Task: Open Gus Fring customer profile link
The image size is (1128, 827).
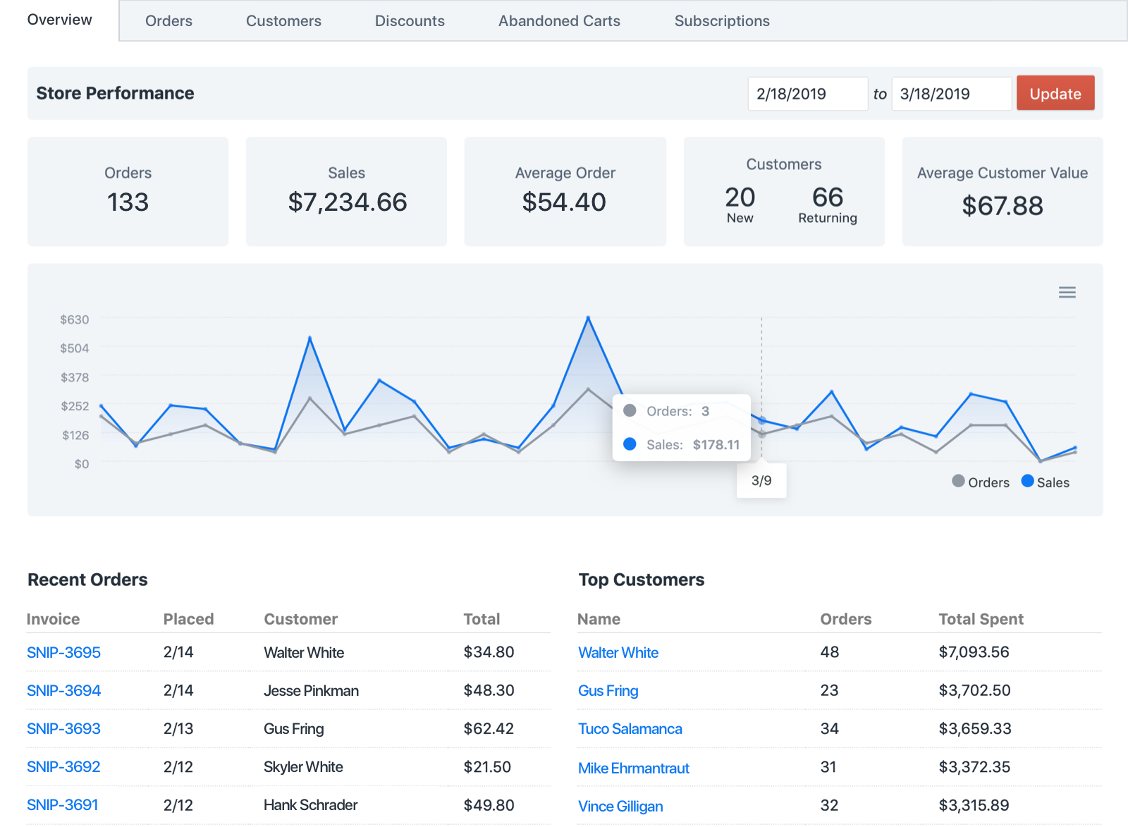Action: click(608, 691)
